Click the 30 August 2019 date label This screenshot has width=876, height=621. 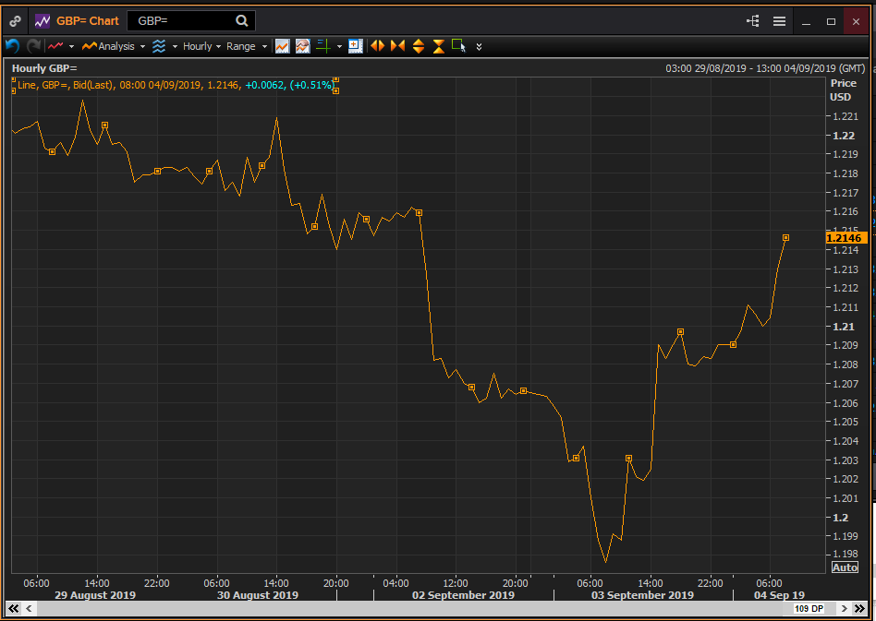click(258, 595)
